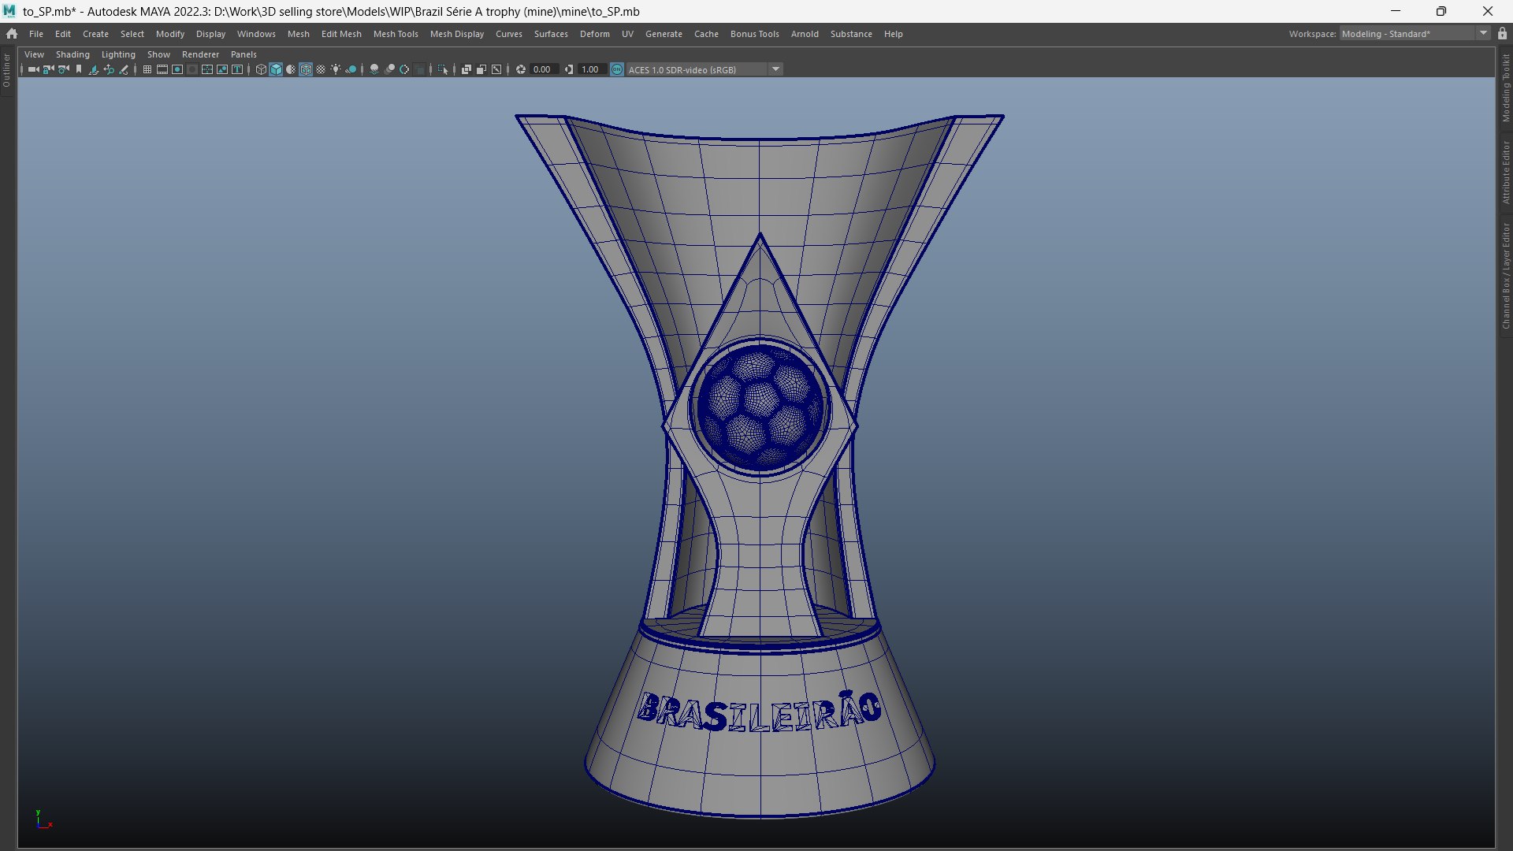The width and height of the screenshot is (1513, 851).
Task: Toggle Use All Lights
Action: click(x=336, y=69)
